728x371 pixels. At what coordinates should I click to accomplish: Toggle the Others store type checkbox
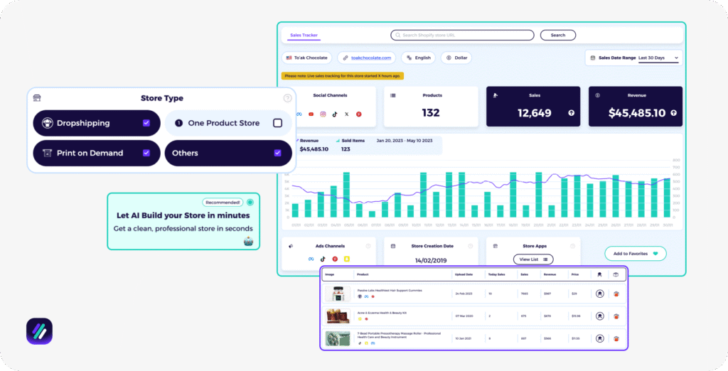(x=277, y=153)
